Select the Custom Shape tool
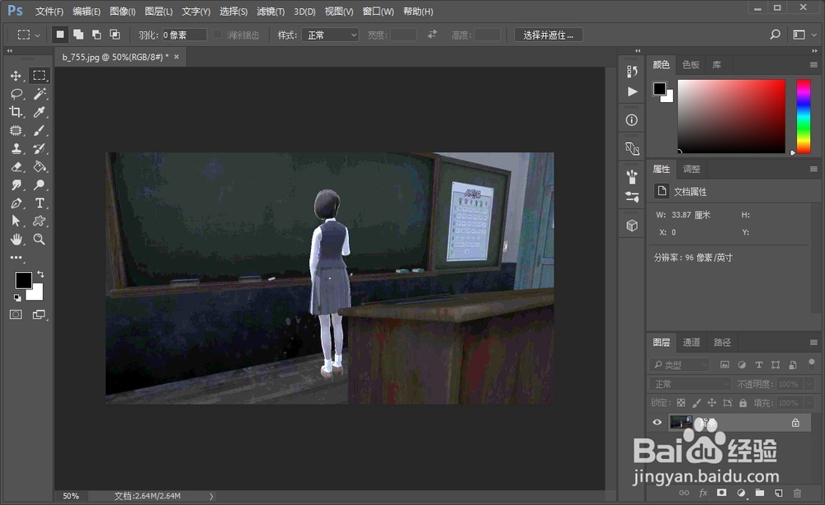The width and height of the screenshot is (825, 505). click(x=40, y=222)
